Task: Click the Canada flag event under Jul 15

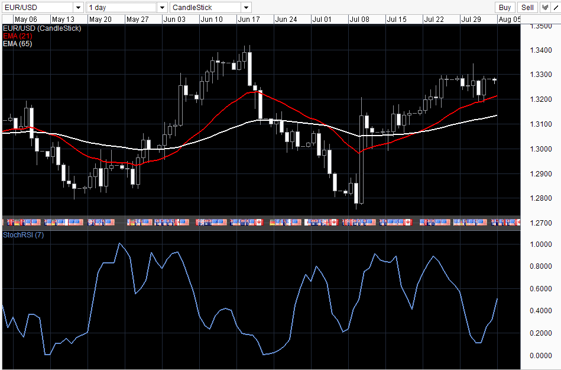Action: [x=408, y=223]
